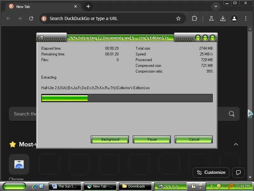Screen dimensions: 254x191
Task: Click the Half-Life 2 iso file name text
Action: (x=96, y=88)
